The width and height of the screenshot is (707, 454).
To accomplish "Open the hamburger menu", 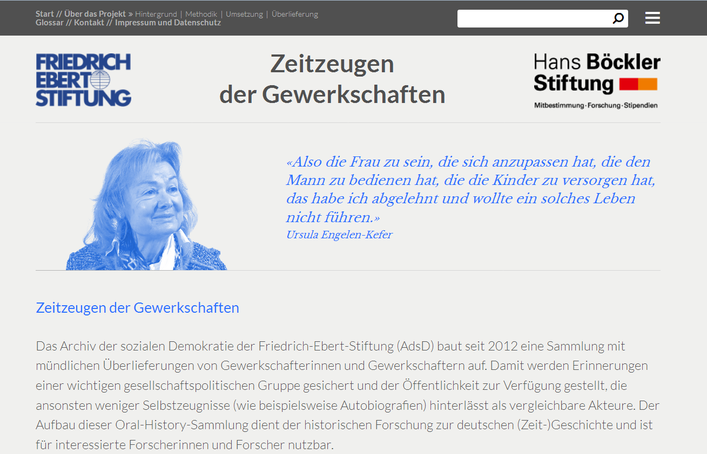I will 652,18.
